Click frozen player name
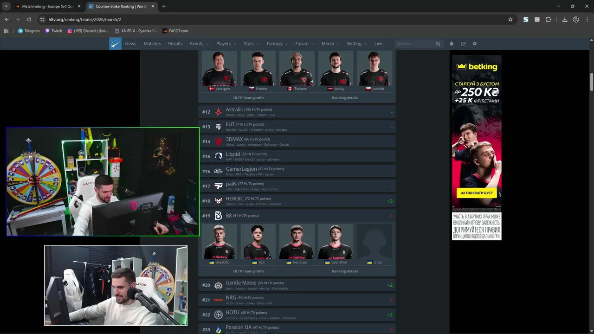The height and width of the screenshot is (334, 594). tap(261, 89)
